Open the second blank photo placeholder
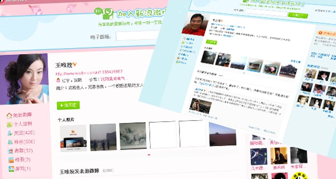 [x=192, y=134]
